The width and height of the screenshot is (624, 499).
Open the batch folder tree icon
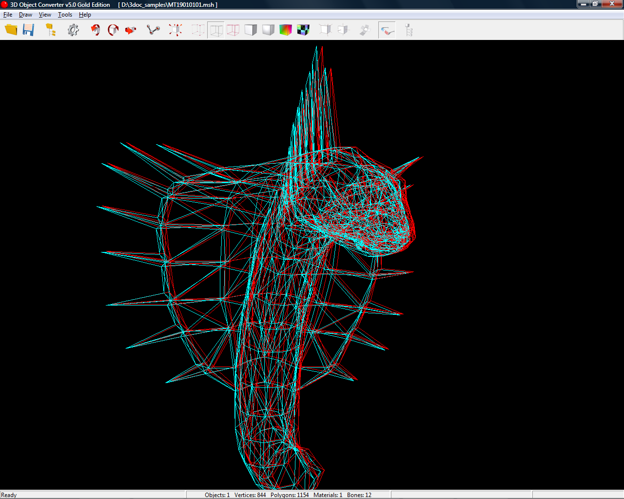pos(51,30)
